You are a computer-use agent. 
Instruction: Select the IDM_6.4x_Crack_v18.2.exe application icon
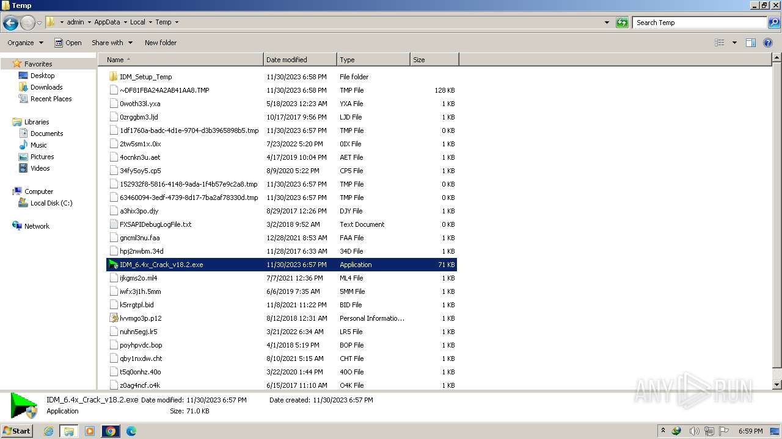[x=113, y=265]
